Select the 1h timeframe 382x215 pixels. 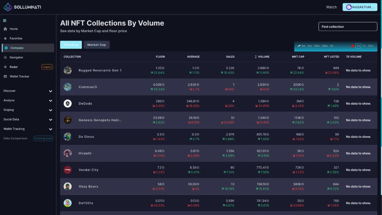pos(331,46)
